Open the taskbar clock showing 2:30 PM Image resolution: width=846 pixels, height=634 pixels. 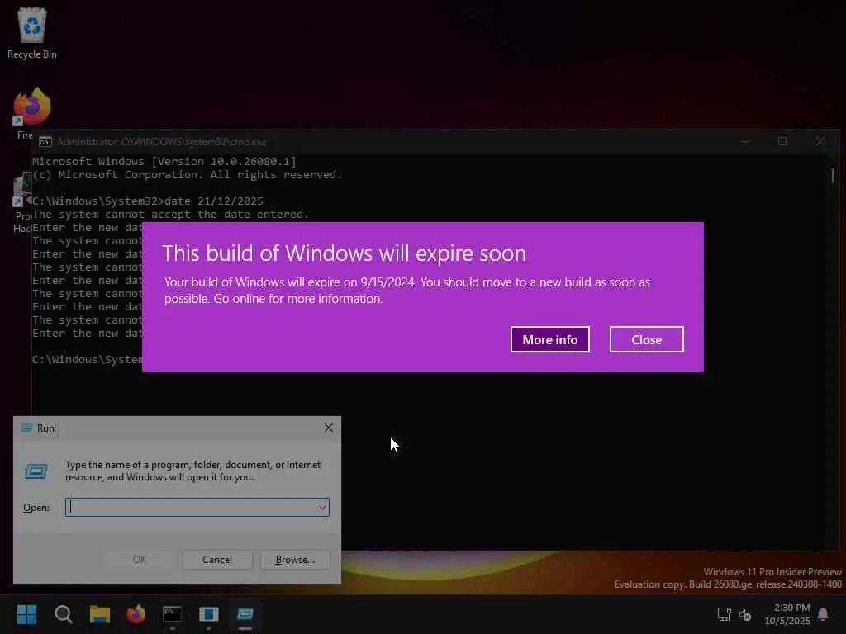tap(787, 614)
